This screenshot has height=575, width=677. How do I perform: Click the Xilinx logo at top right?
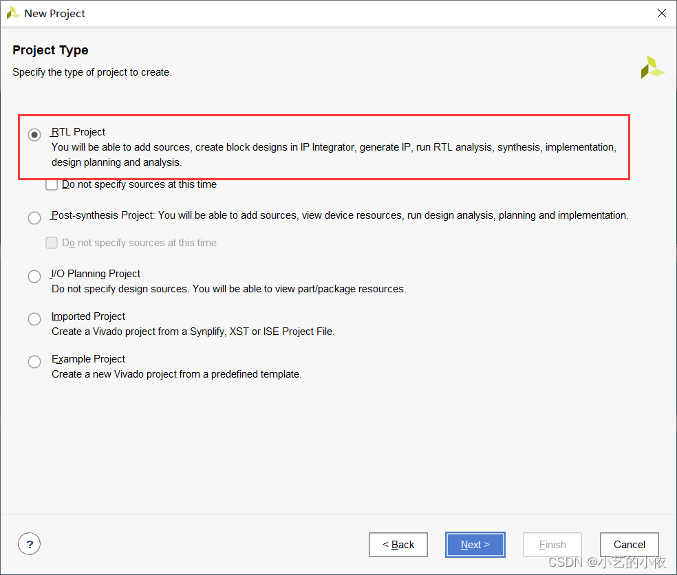pos(652,67)
